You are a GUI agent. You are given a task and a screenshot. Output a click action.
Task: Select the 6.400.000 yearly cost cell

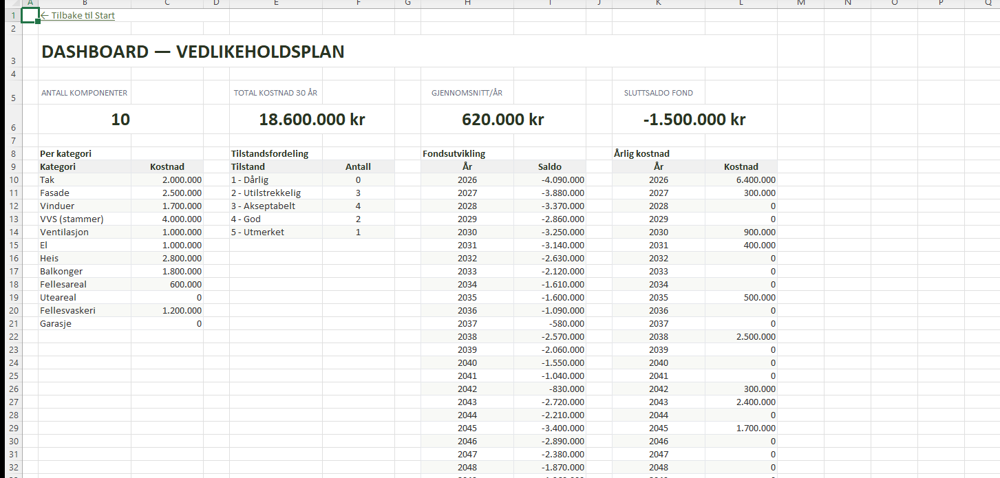[x=755, y=180]
